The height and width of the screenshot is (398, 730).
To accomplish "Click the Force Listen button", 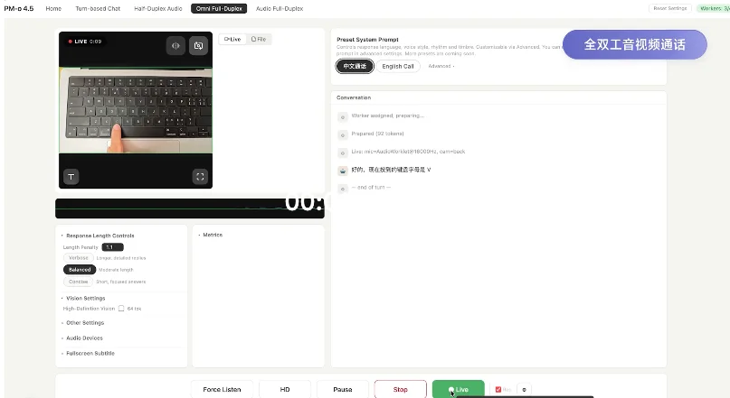I will tap(222, 389).
